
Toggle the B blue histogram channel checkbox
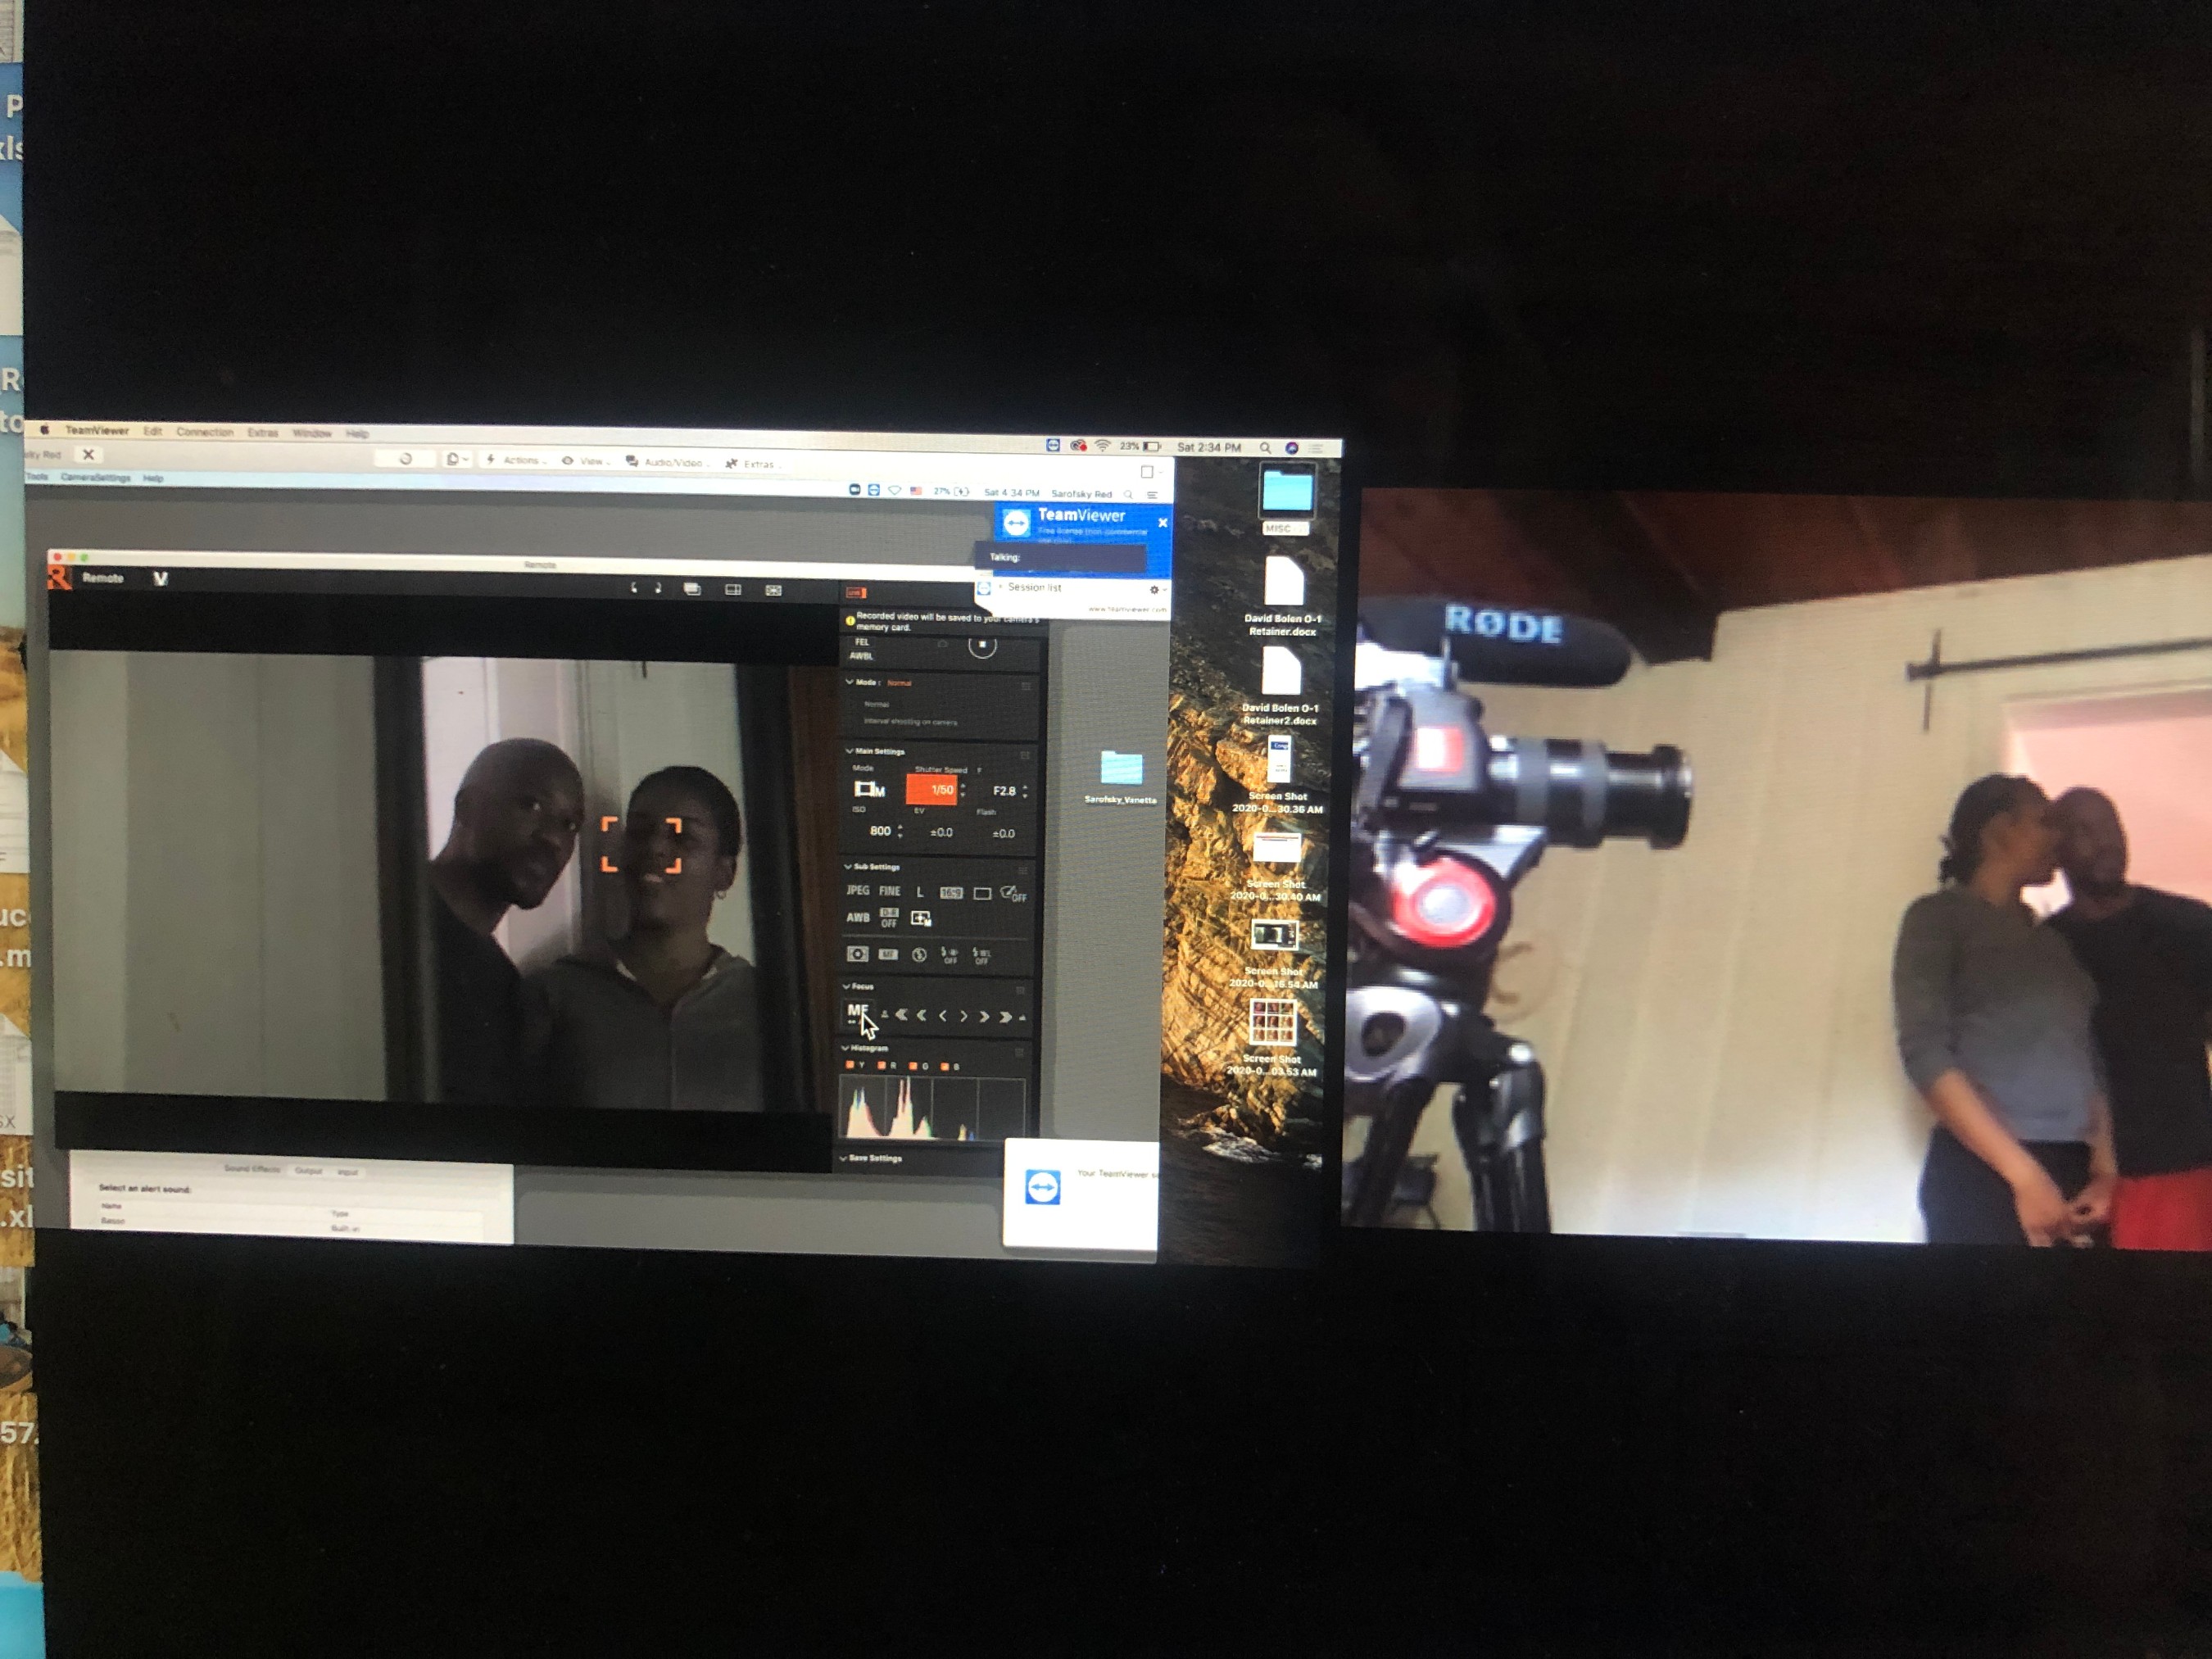pos(944,1067)
